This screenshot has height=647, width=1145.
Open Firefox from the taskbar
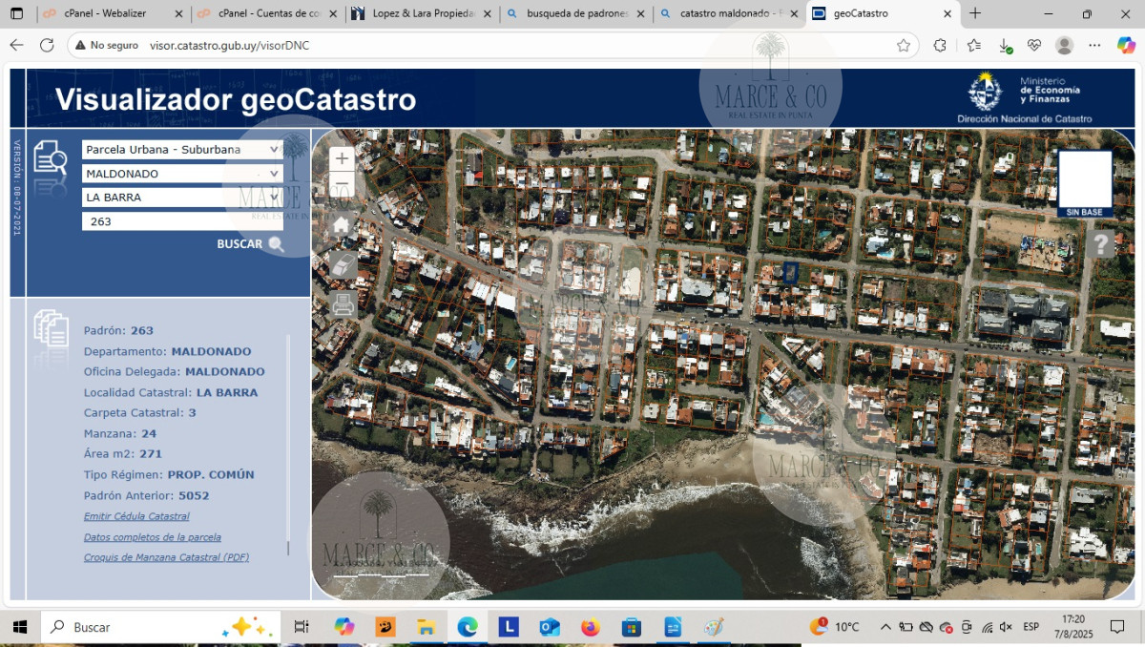590,627
